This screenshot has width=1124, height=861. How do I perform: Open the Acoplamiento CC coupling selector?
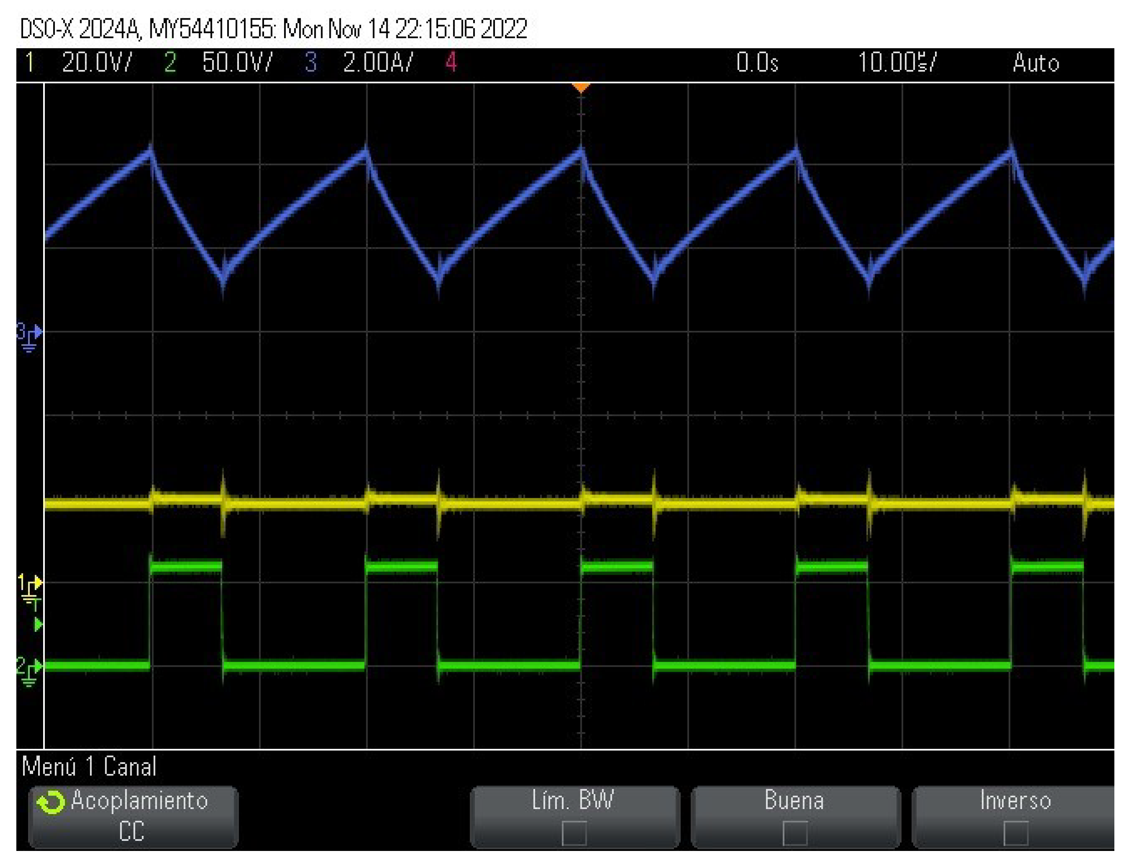[x=133, y=817]
